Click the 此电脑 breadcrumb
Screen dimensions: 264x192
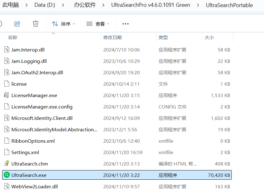(11, 5)
